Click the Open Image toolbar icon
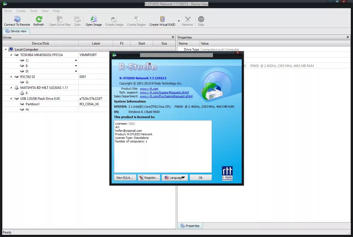The width and height of the screenshot is (353, 237). click(94, 19)
